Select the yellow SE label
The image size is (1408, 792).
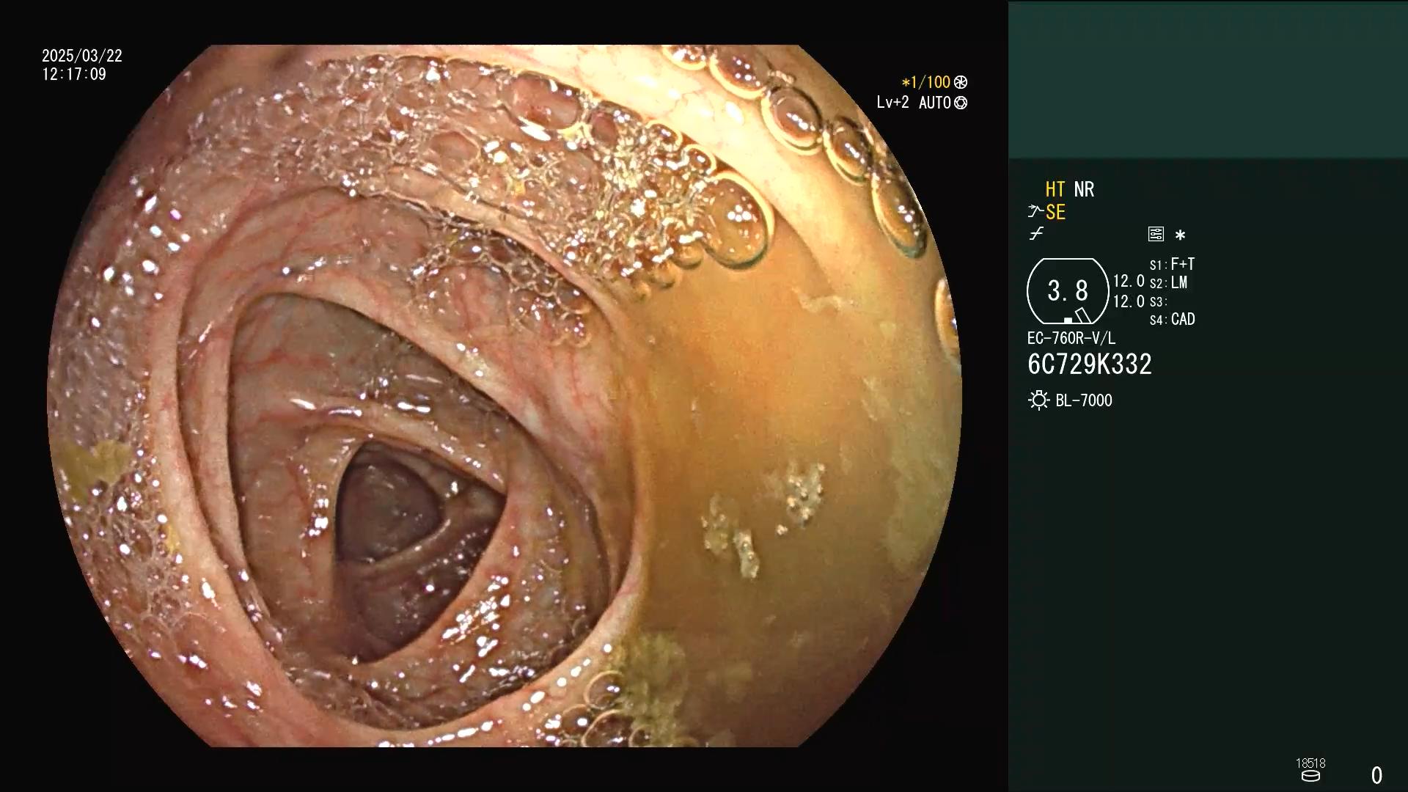click(x=1055, y=212)
